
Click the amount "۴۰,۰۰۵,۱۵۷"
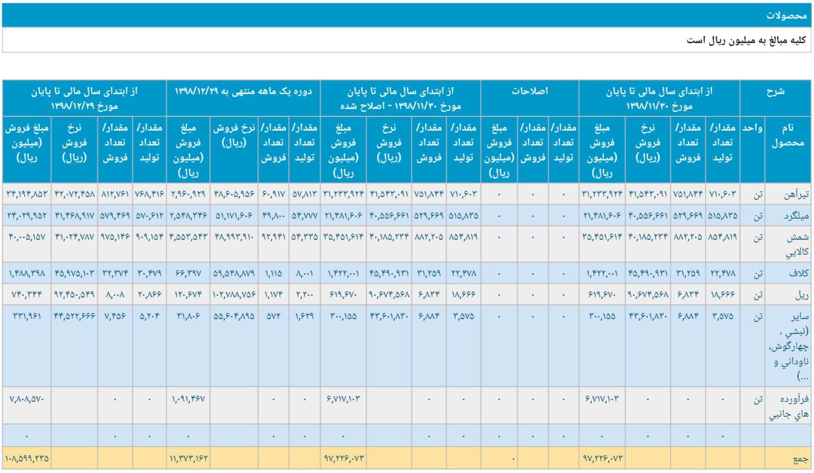pos(27,236)
